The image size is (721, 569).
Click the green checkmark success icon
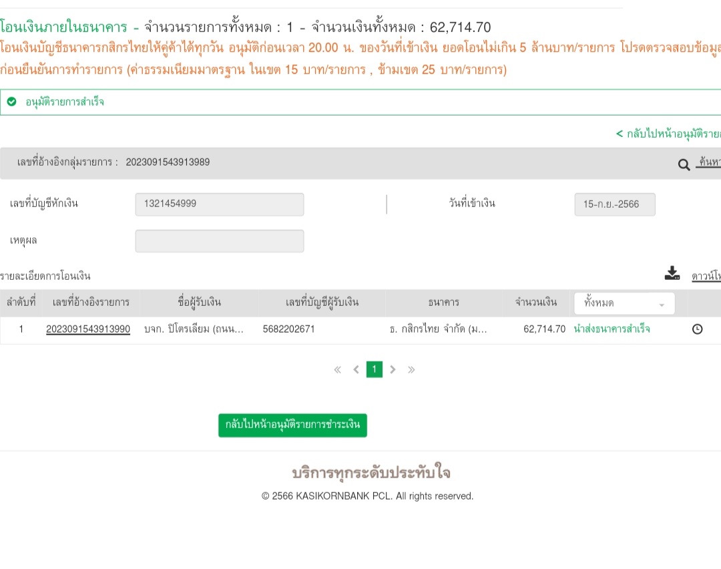pos(12,102)
